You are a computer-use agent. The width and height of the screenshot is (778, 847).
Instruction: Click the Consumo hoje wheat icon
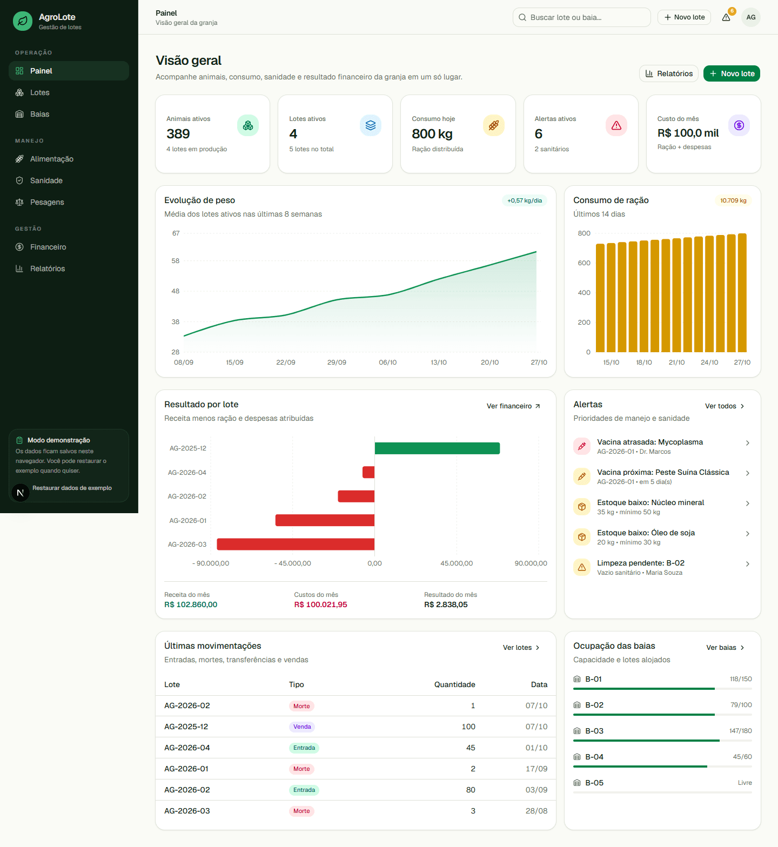(x=494, y=125)
